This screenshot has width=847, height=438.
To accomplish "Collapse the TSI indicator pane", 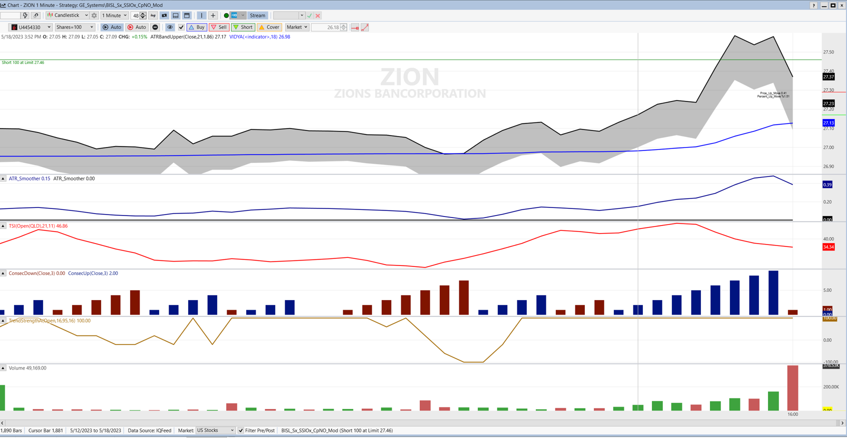I will 3,226.
